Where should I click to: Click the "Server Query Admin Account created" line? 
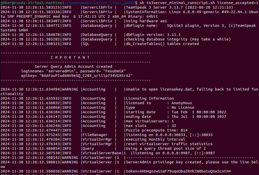73,67
